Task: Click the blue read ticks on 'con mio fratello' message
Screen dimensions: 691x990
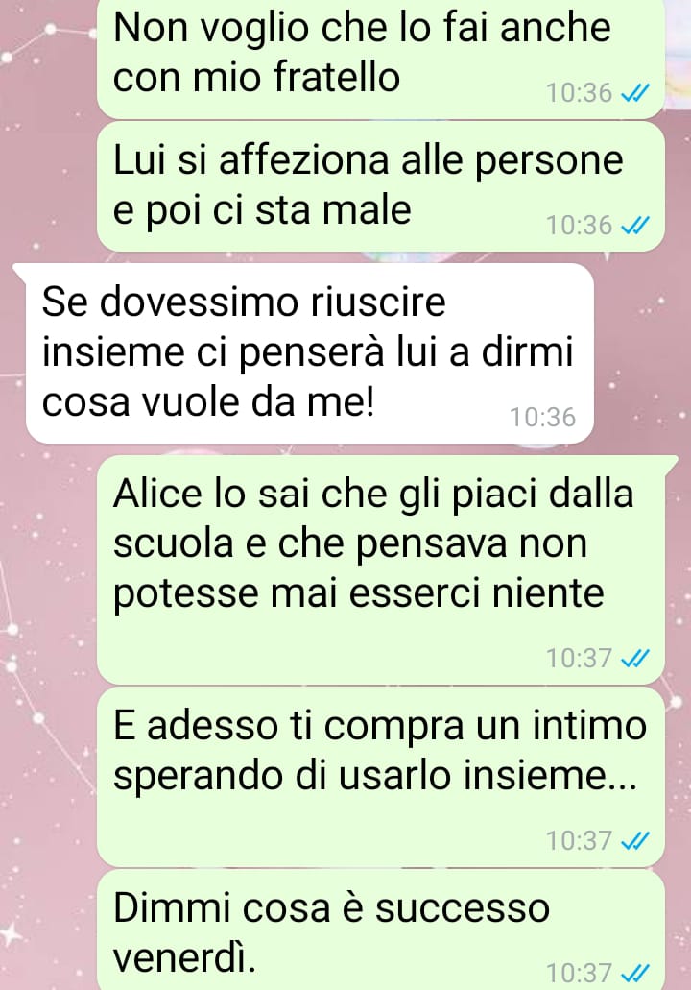Action: tap(634, 93)
